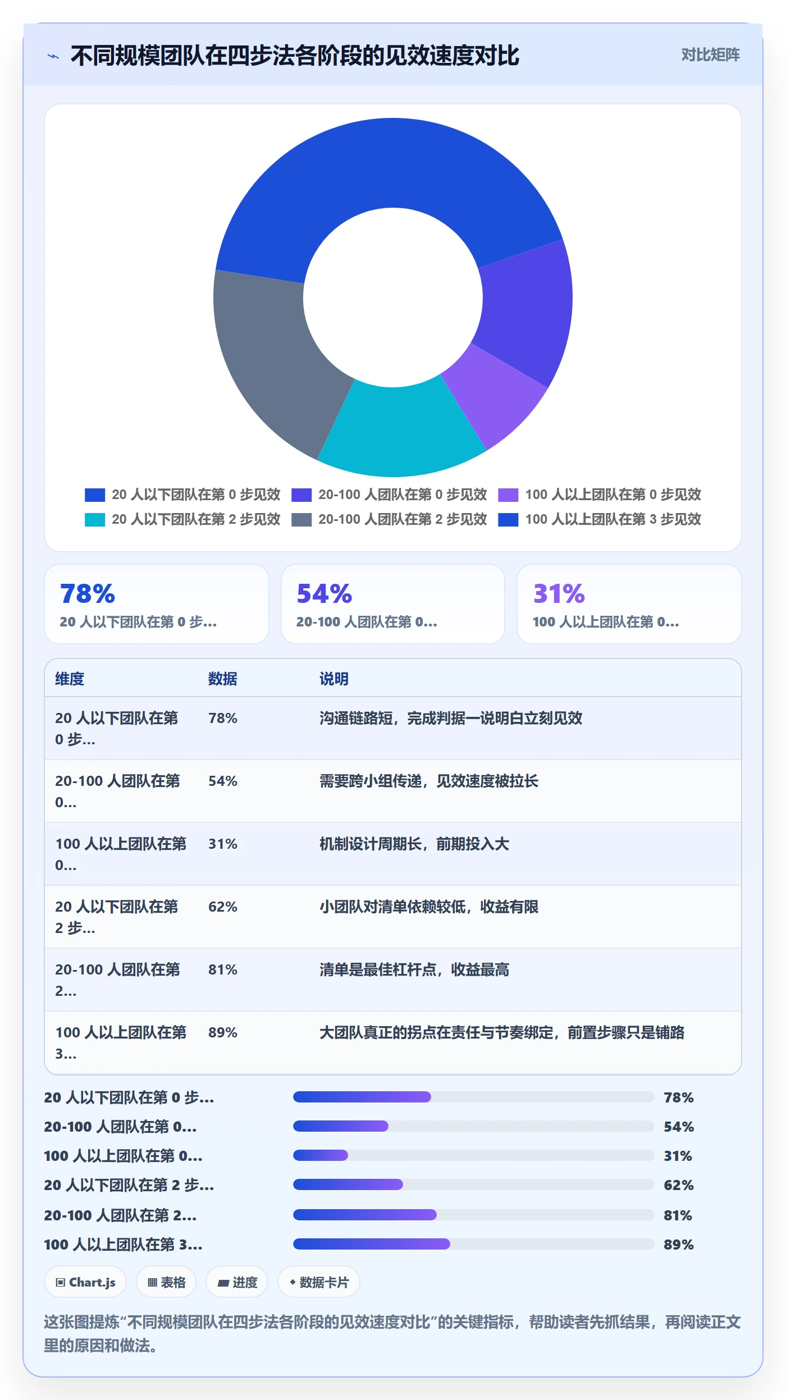
Task: Click 小团队对清单依赖较低，收益有限 in the table
Action: (x=429, y=907)
